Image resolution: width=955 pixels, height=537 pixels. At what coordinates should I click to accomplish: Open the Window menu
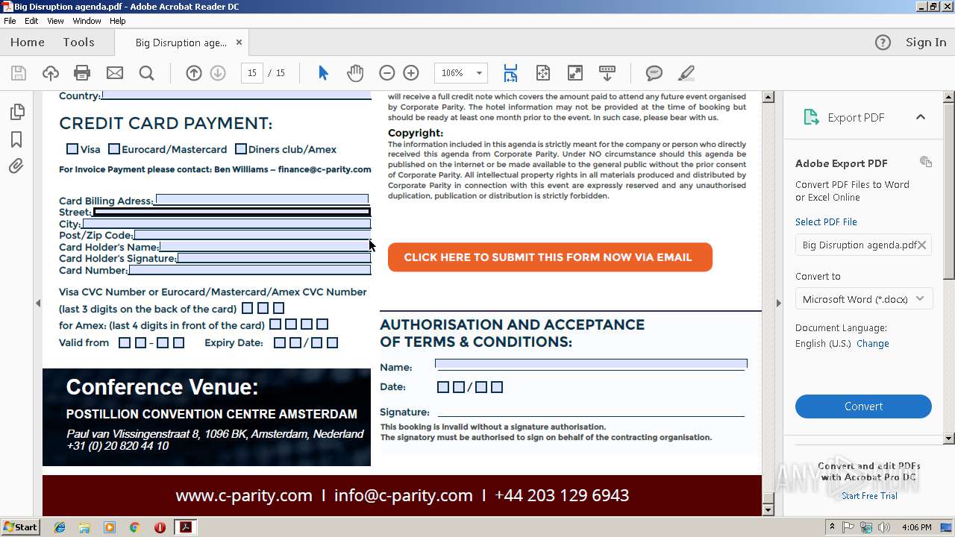click(x=87, y=21)
